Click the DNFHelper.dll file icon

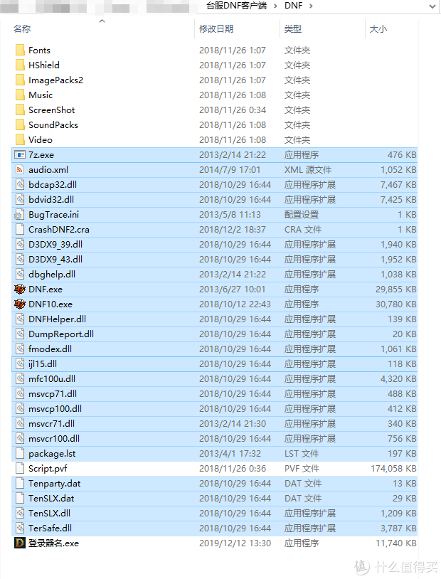tap(20, 319)
